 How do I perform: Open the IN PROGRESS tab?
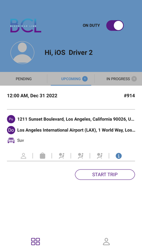(x=118, y=79)
